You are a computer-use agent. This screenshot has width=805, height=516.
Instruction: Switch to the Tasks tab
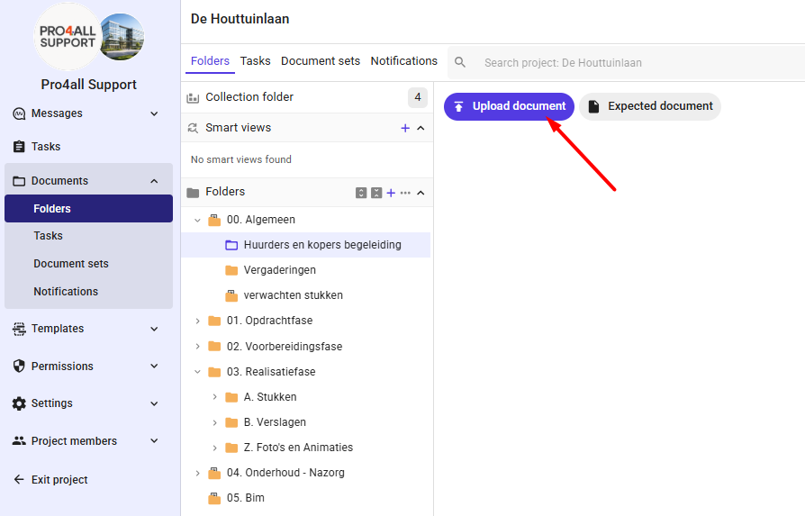point(255,61)
